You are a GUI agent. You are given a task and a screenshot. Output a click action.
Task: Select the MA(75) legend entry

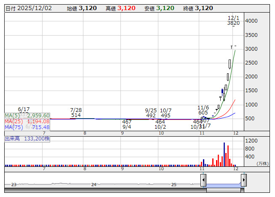pyautogui.click(x=27, y=127)
